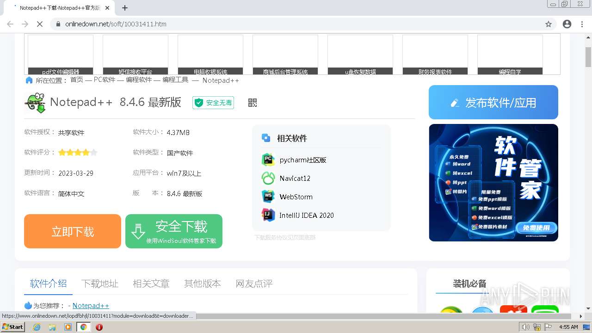Open the Windows Start menu
The width and height of the screenshot is (592, 333).
click(13, 327)
